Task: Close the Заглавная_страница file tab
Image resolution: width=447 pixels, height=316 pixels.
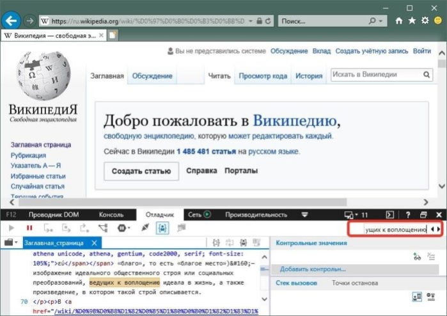Action: tap(95, 243)
